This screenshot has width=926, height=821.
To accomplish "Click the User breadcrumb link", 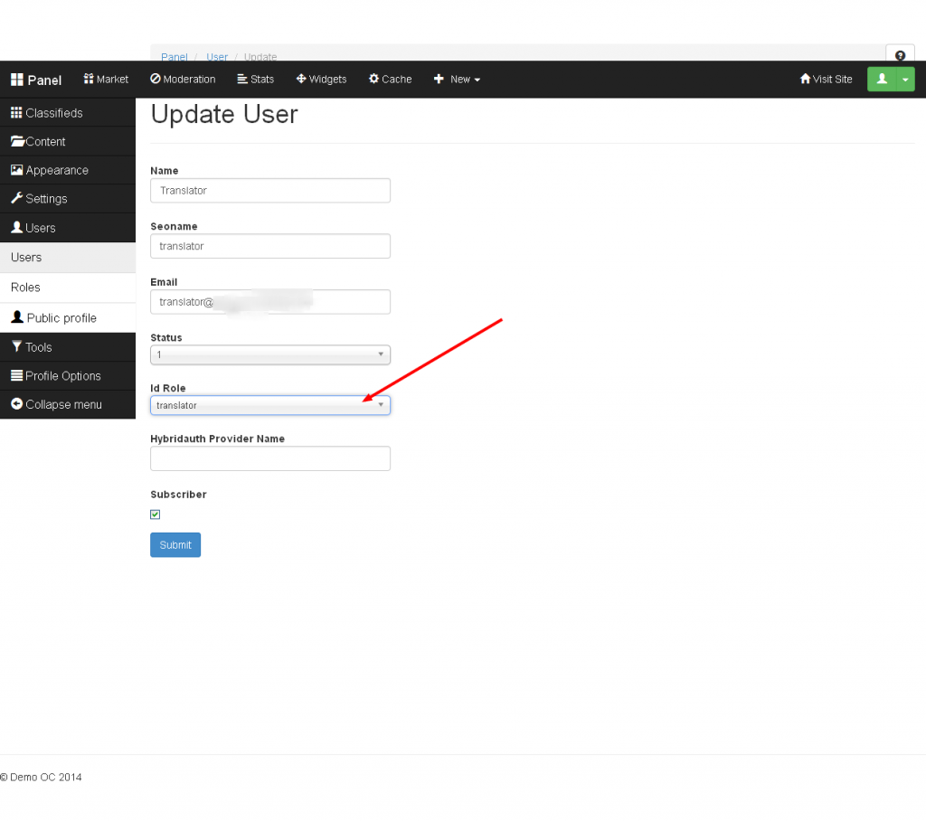I will 217,57.
